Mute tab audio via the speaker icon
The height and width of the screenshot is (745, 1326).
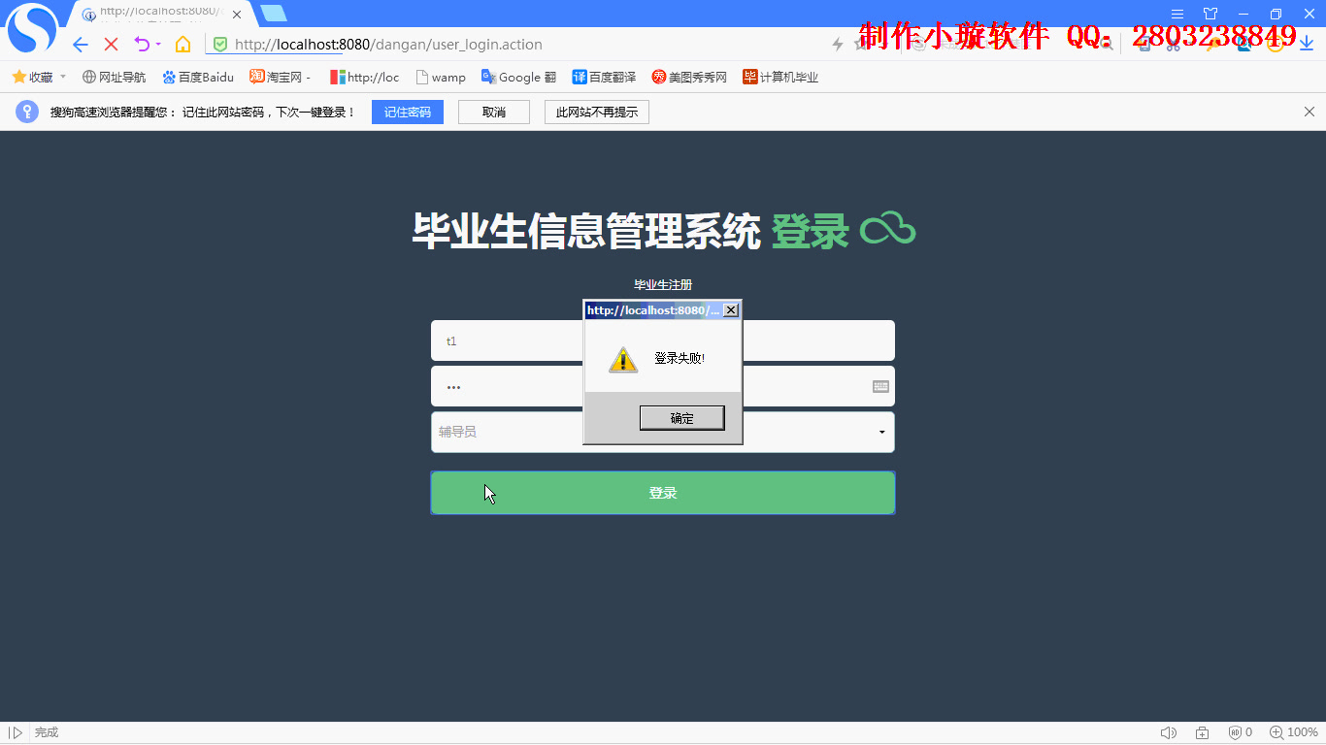(x=1169, y=732)
